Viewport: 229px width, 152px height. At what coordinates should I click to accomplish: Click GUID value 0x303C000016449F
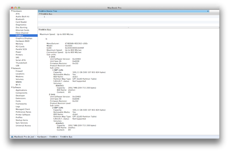(74, 48)
